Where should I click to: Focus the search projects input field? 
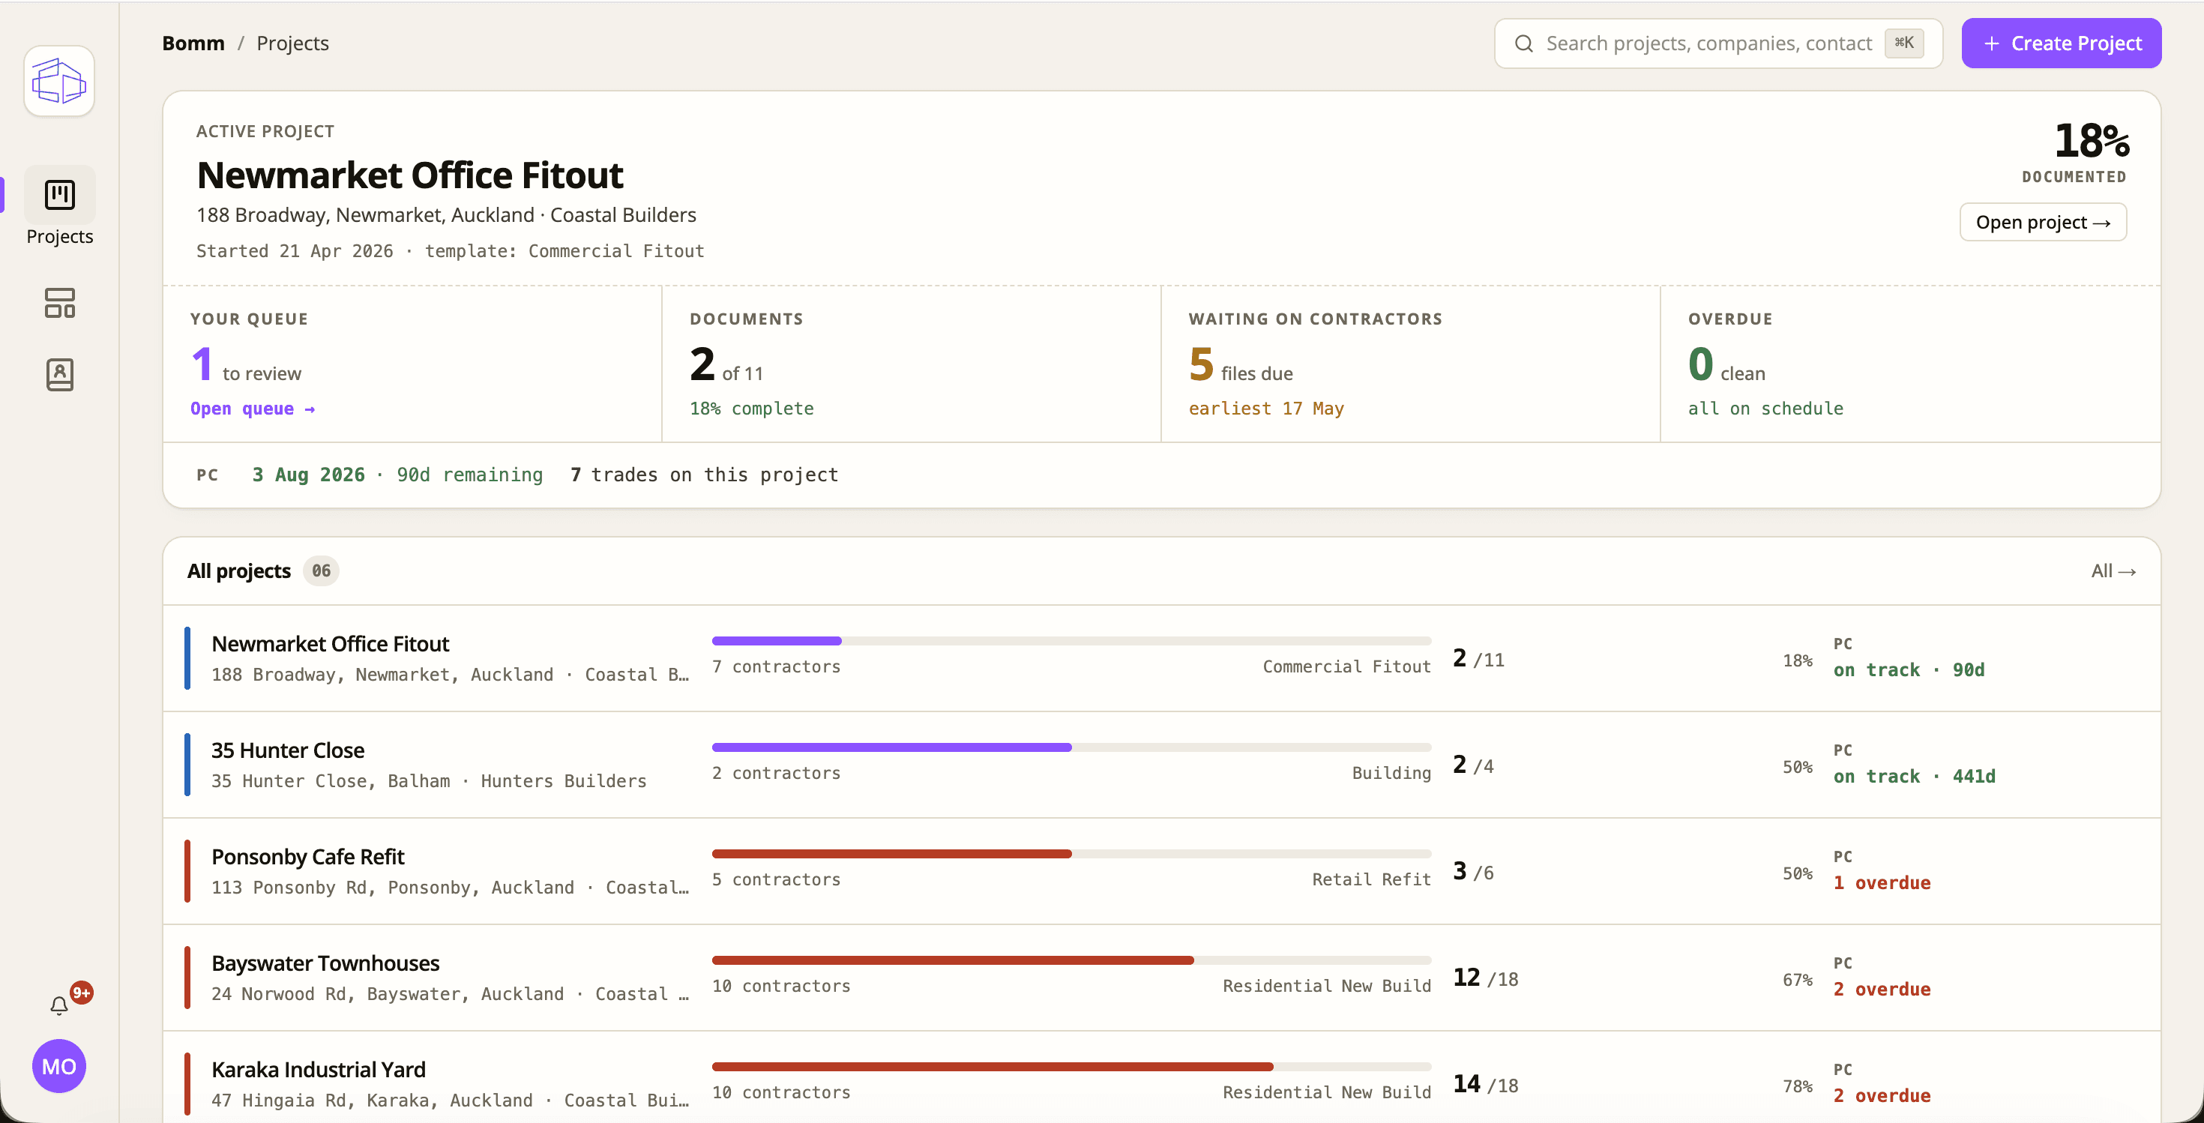pos(1718,43)
